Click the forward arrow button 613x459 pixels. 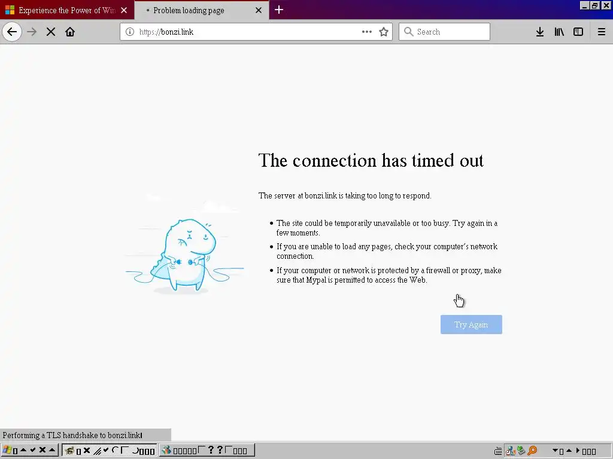tap(32, 32)
